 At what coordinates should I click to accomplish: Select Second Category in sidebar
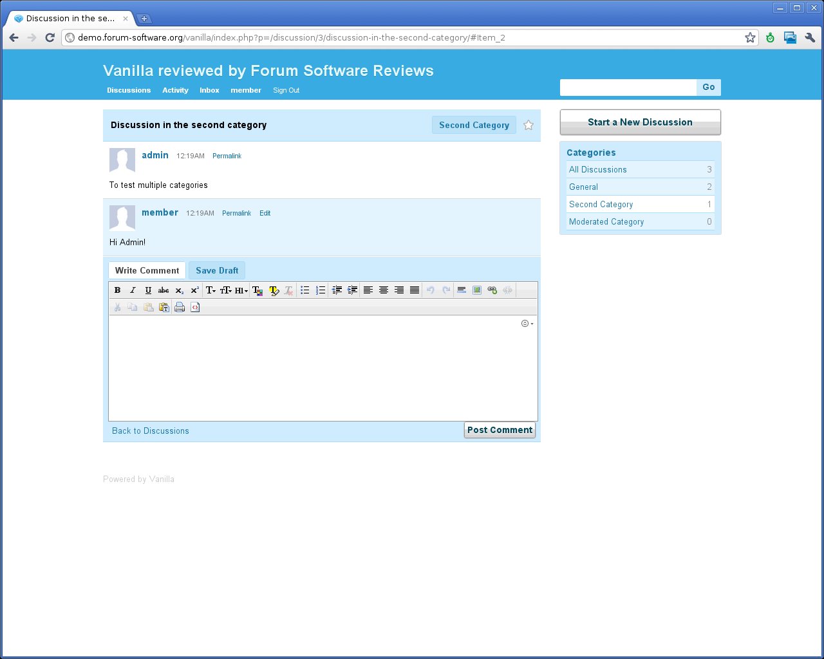641,204
